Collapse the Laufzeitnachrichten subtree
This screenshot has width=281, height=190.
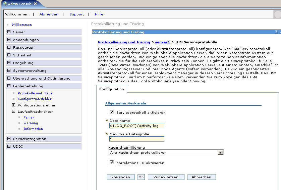click(13, 111)
